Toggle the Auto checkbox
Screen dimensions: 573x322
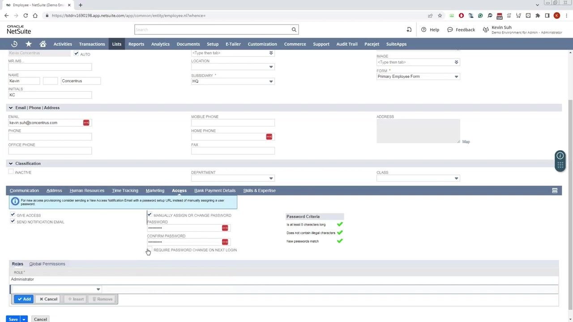coord(76,54)
